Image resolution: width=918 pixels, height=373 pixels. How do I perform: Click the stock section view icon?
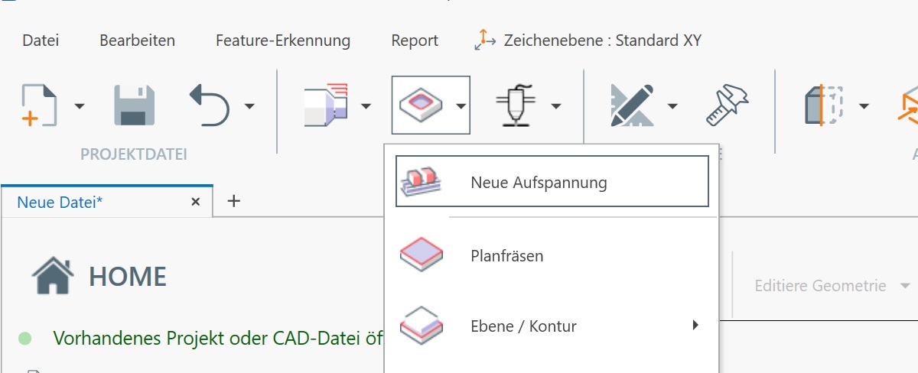point(825,105)
